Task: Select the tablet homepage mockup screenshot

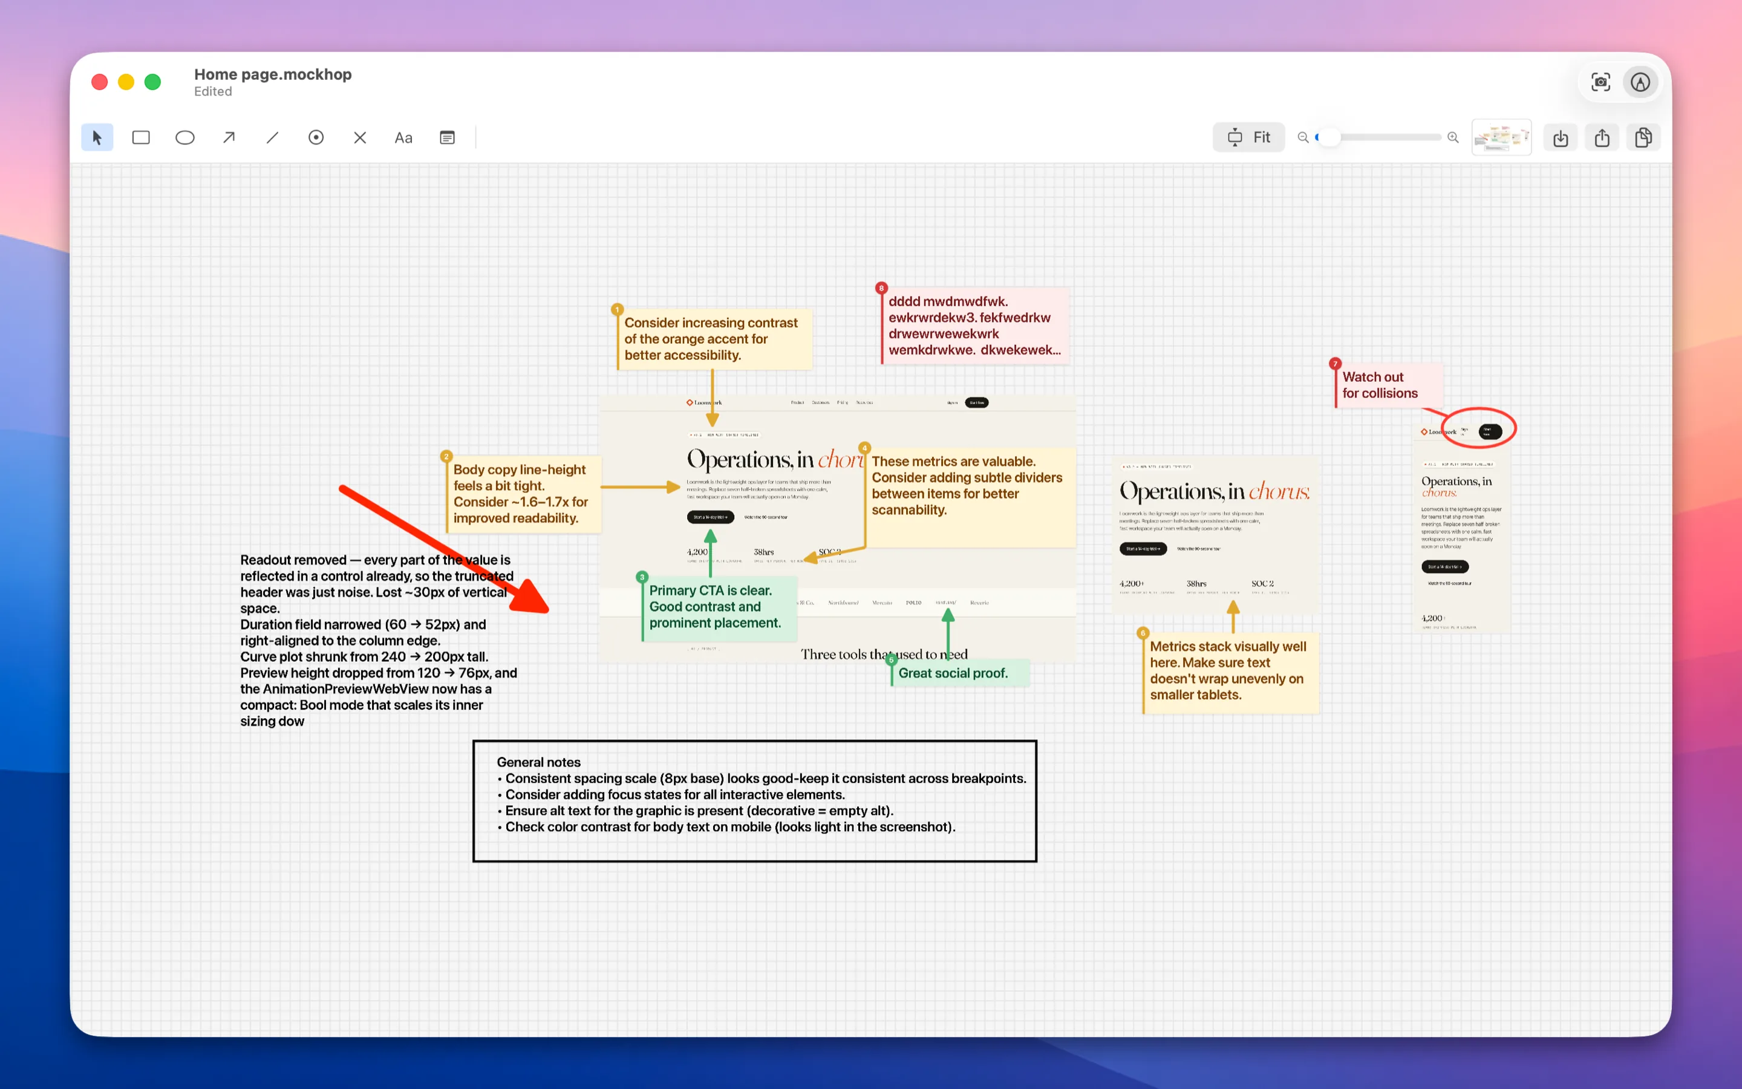Action: tap(1215, 535)
